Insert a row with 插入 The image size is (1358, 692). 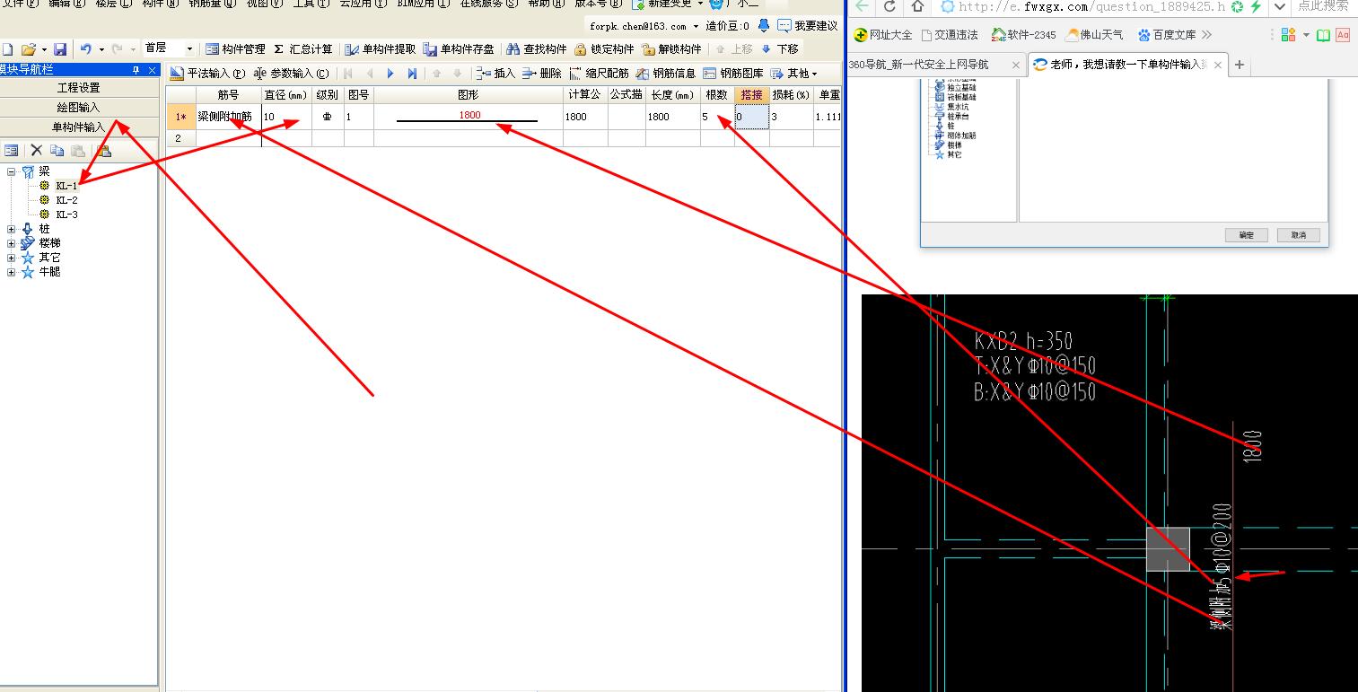(496, 74)
